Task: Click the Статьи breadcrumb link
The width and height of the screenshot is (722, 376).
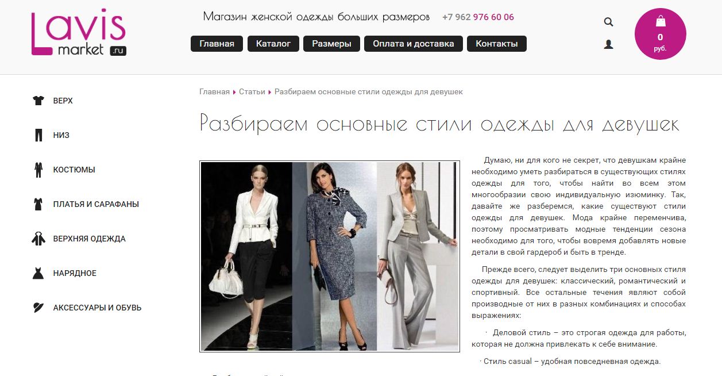Action: click(x=252, y=91)
